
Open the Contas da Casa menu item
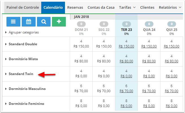(x=101, y=8)
